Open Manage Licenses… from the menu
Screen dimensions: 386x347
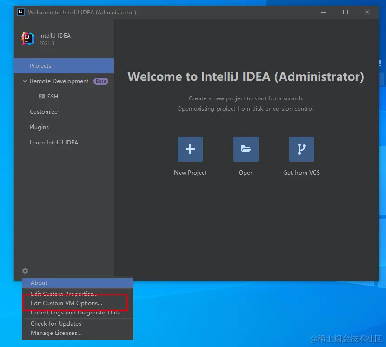click(78, 333)
